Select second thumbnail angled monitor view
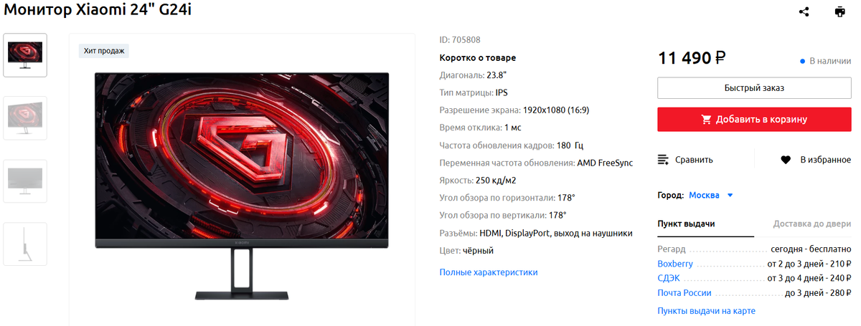Image resolution: width=861 pixels, height=326 pixels. click(25, 118)
